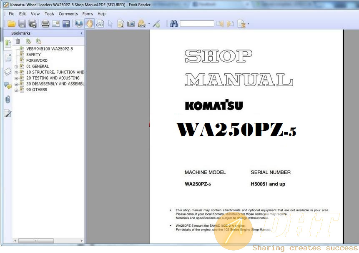
Task: Open the Edit menu
Action: 23,14
